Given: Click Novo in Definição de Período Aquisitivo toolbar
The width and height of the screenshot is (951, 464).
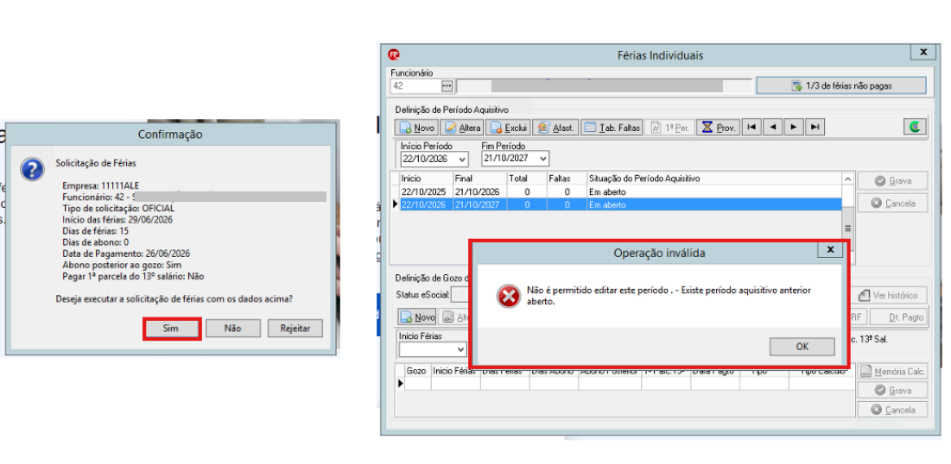Looking at the screenshot, I should 416,128.
